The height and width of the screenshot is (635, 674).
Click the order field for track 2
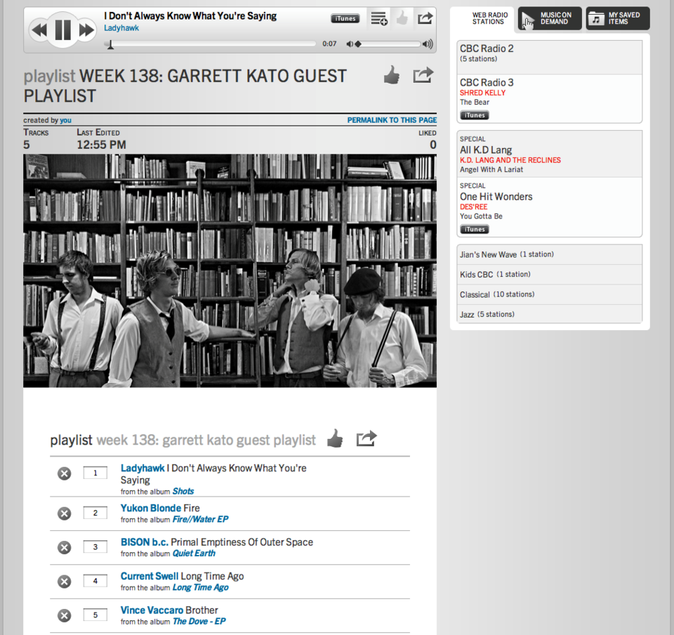(x=95, y=513)
